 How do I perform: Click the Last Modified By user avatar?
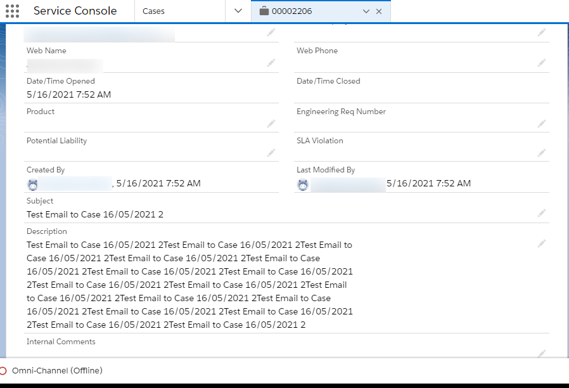pyautogui.click(x=303, y=184)
